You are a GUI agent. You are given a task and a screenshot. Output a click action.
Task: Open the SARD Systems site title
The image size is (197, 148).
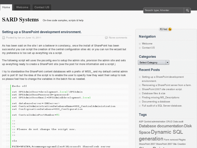pos(20,20)
